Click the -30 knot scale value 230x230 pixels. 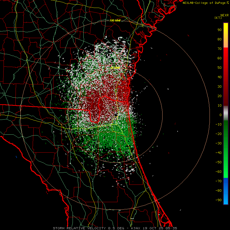[218, 143]
